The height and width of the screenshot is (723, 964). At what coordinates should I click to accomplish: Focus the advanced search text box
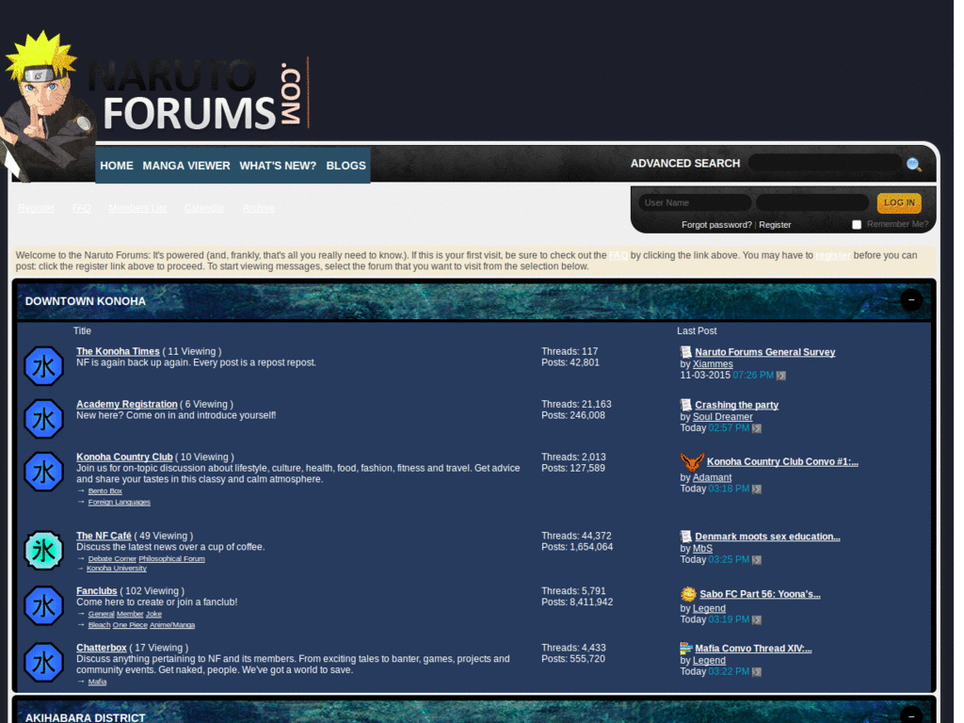pos(825,163)
